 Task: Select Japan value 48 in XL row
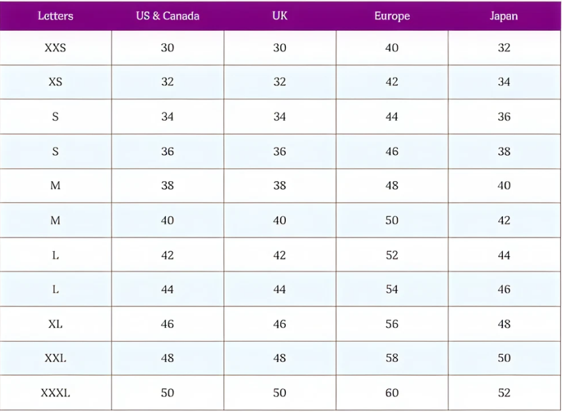pyautogui.click(x=504, y=324)
